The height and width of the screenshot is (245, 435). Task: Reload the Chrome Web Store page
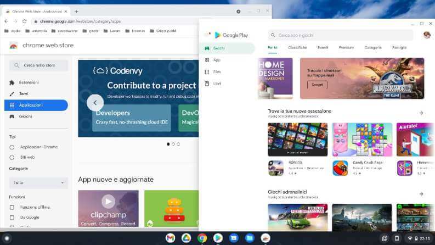[x=25, y=21]
